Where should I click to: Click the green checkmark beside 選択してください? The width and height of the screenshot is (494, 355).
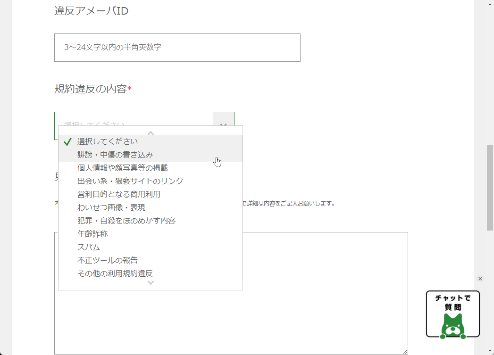[x=67, y=141]
